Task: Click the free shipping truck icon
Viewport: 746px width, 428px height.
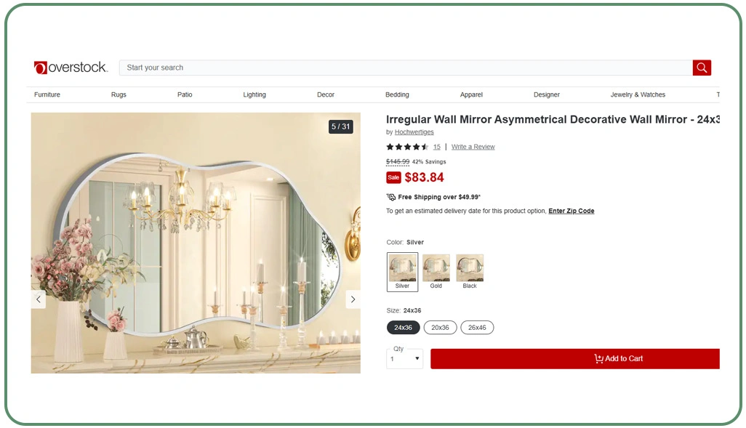Action: (391, 197)
